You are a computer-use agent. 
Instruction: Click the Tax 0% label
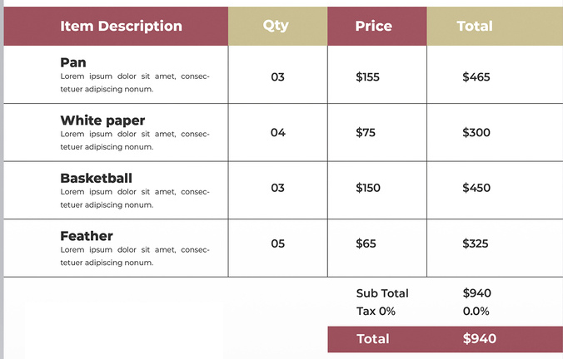pyautogui.click(x=376, y=311)
